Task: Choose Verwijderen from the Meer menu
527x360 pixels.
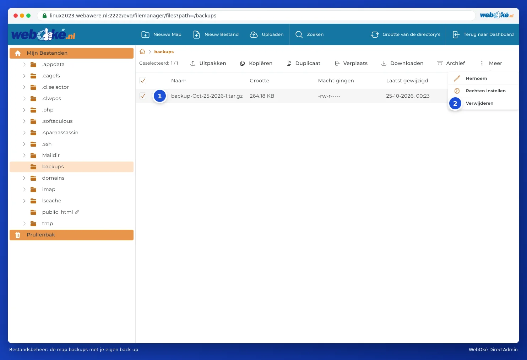Action: (483, 103)
